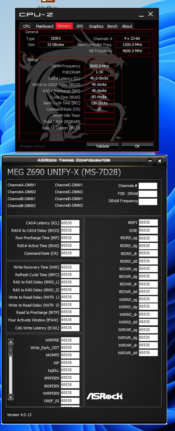Screen dimensions: 175x431
Task: Click the scroll down arrow in timing list
Action: 11,397
